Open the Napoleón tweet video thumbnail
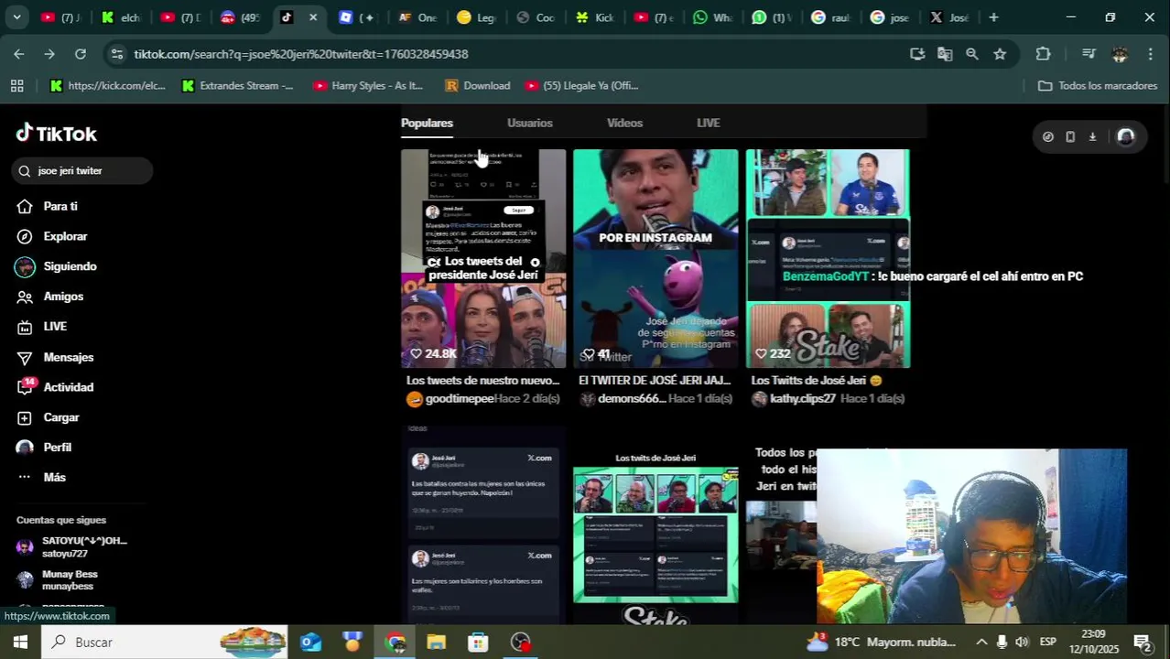Image resolution: width=1170 pixels, height=659 pixels. tap(483, 526)
